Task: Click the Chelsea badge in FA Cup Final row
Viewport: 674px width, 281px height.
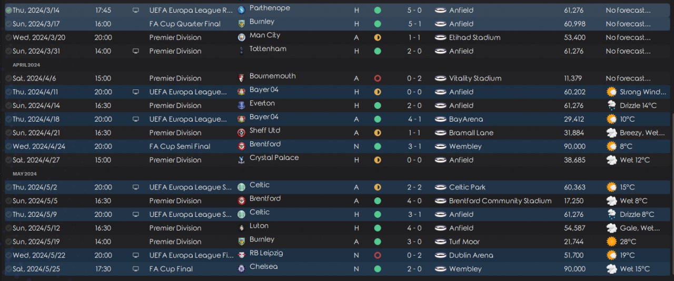Action: (241, 269)
